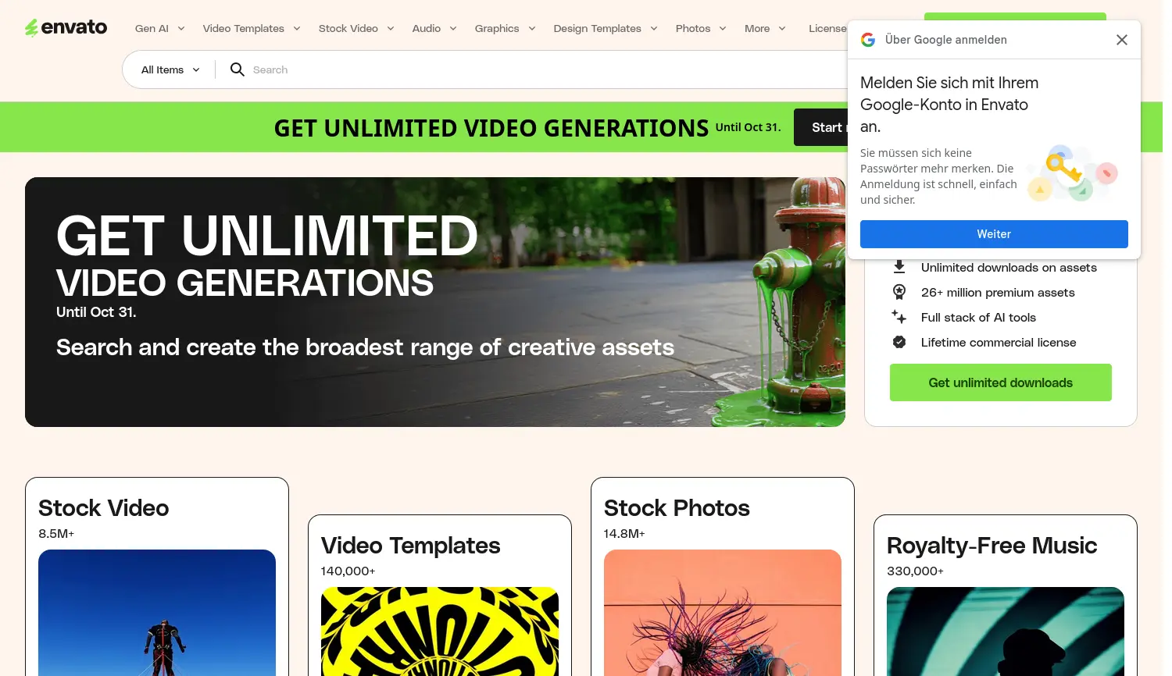
Task: Click the AI tools sparkle icon
Action: pos(899,317)
